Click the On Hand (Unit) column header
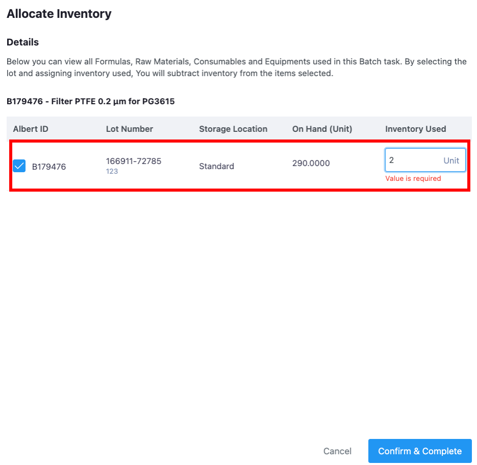Viewport: 477px width, 465px height. (x=322, y=129)
